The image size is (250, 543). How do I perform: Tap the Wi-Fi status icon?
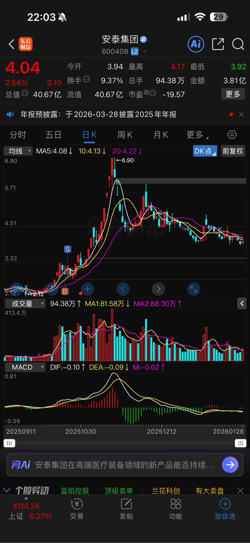tap(200, 17)
